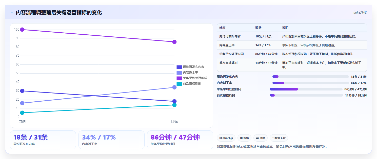Click the dashboard title text
The height and width of the screenshot is (159, 377).
click(x=59, y=13)
